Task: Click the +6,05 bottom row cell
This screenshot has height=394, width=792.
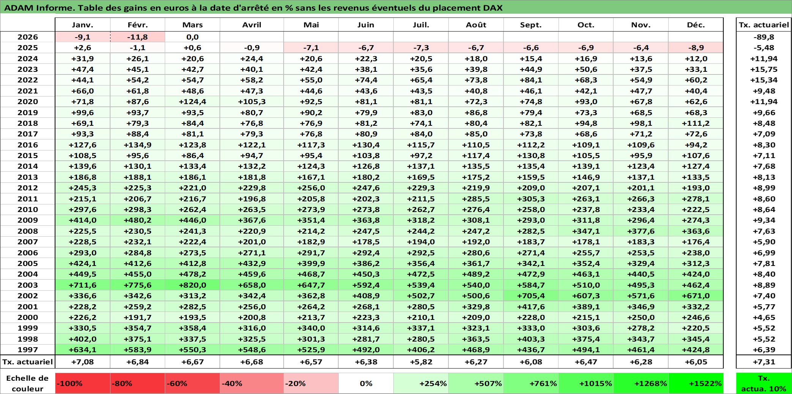Action: coord(696,362)
